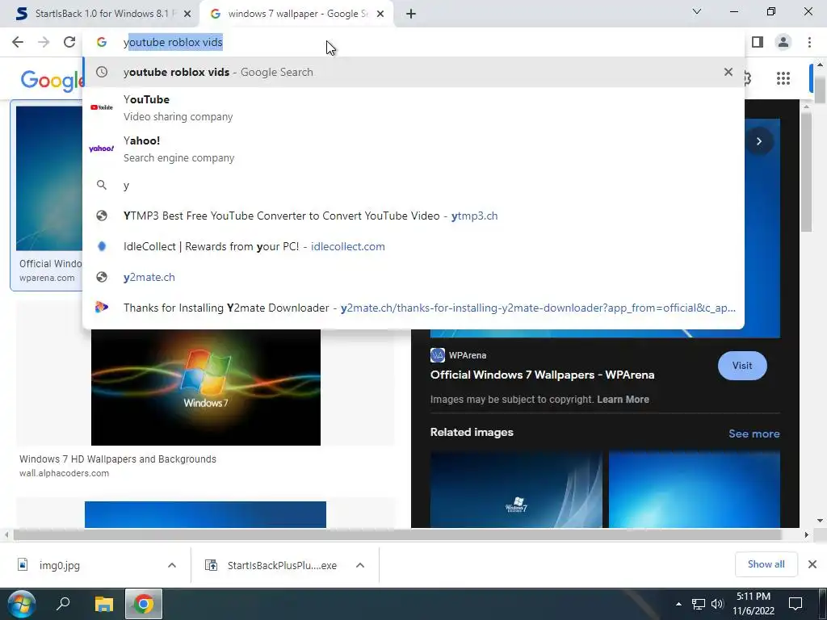Select youtube roblox vids Google Search suggestion

(413, 72)
